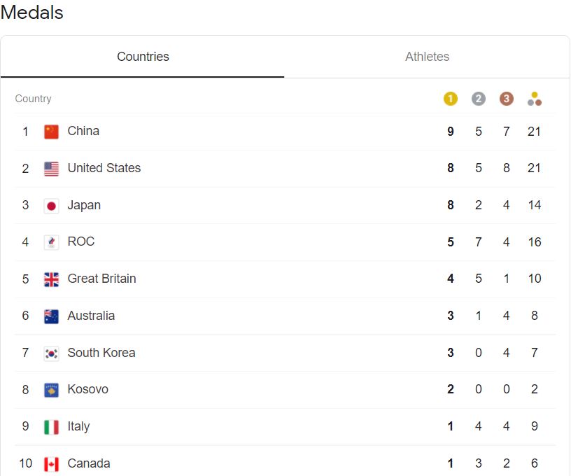The height and width of the screenshot is (476, 571).
Task: Click the Medals section heading
Action: point(32,13)
